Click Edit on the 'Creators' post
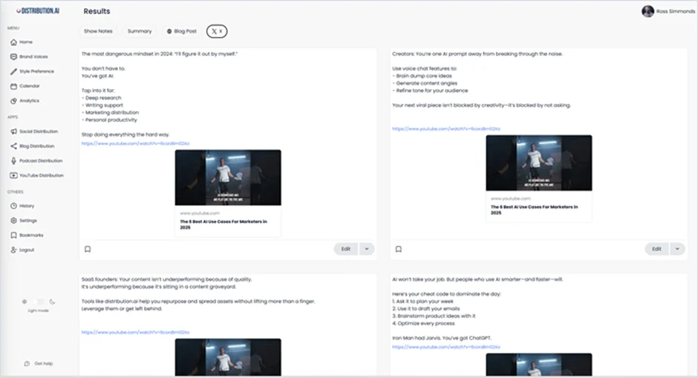 656,249
